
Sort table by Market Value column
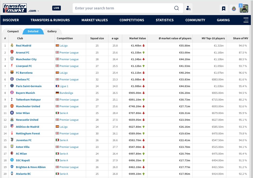point(137,38)
